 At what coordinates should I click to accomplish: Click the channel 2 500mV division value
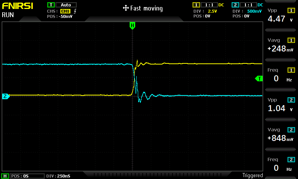tap(254, 11)
